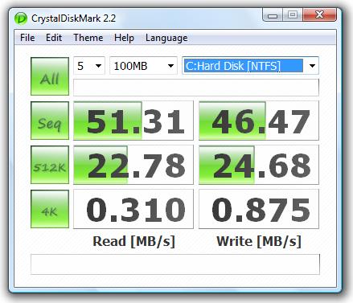Open the Theme menu
Screen dimensions: 353x303
(x=88, y=38)
